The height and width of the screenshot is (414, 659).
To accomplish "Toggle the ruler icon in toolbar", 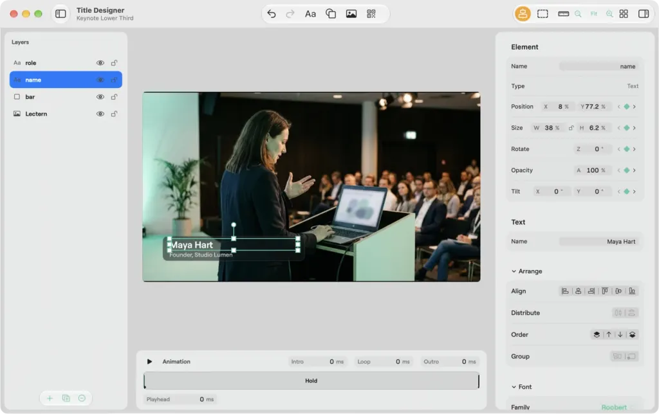I will (563, 14).
